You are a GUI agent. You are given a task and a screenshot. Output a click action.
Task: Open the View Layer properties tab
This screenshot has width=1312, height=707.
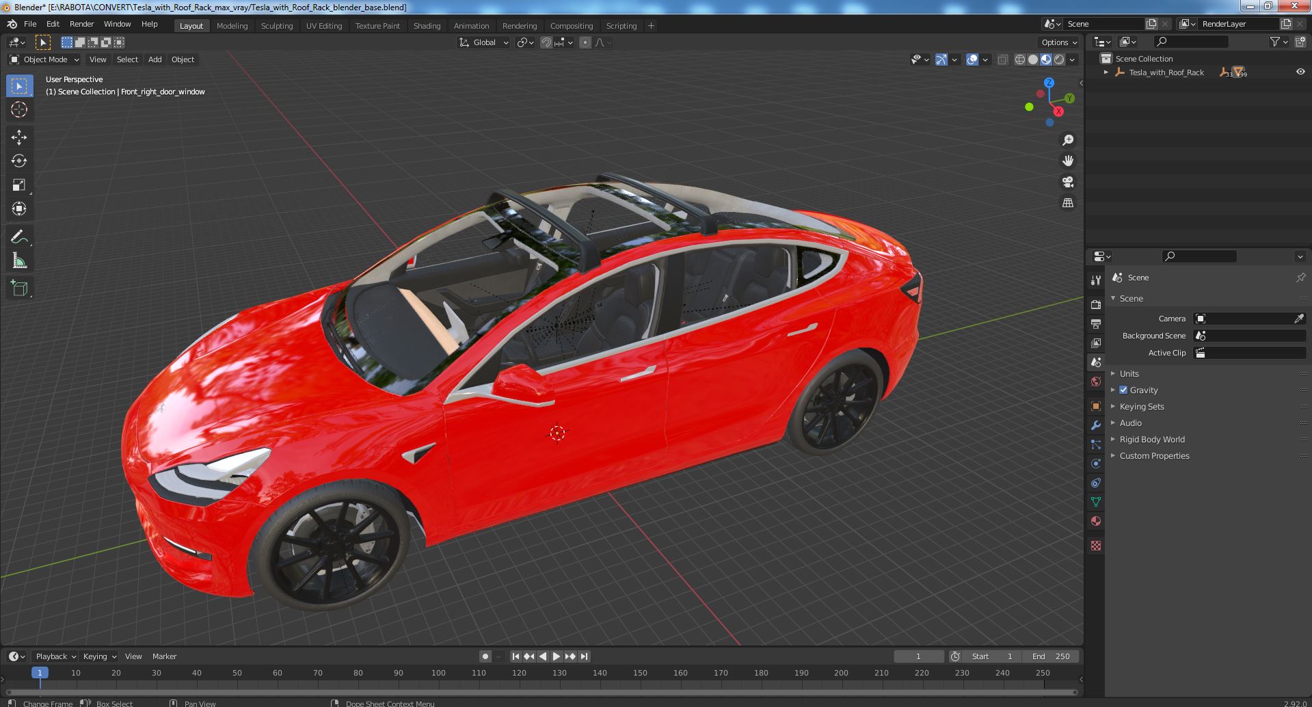tap(1096, 343)
